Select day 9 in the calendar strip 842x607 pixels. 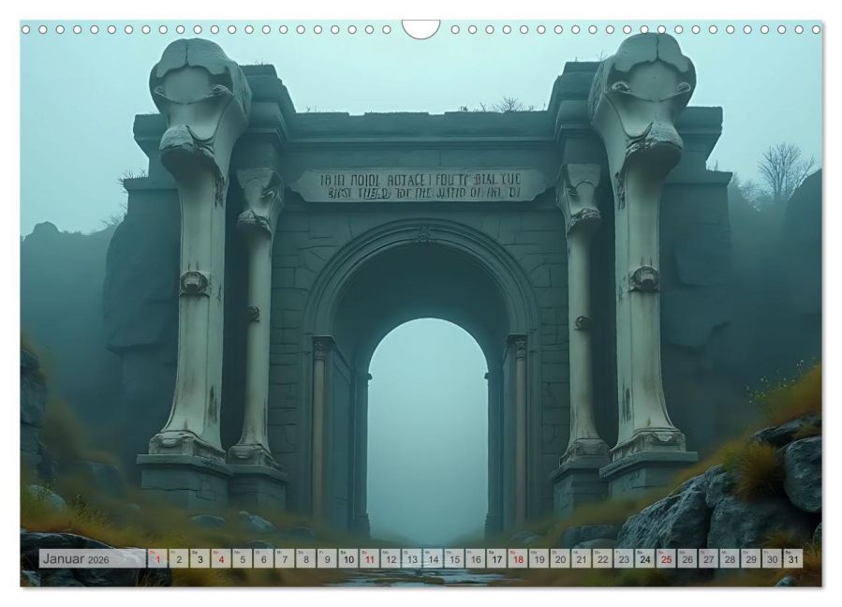click(x=328, y=558)
